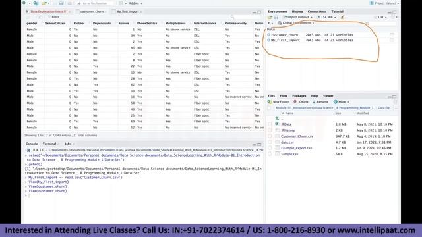Tick the checkbox for data.csv
422x237 pixels.
[x=270, y=142]
